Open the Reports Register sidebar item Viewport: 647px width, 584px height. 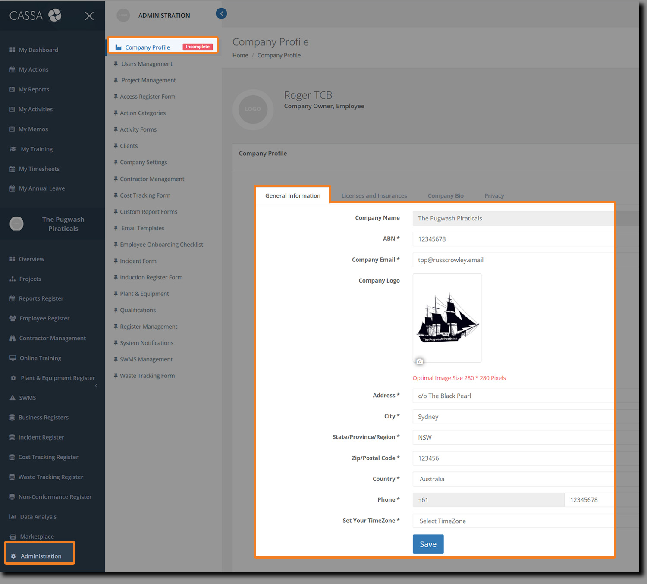point(41,298)
